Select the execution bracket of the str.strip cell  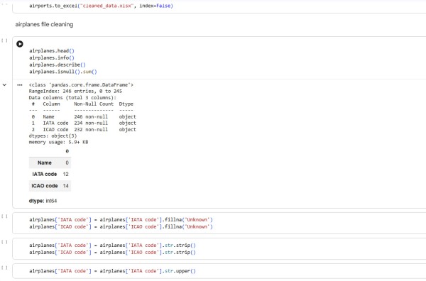(4, 242)
